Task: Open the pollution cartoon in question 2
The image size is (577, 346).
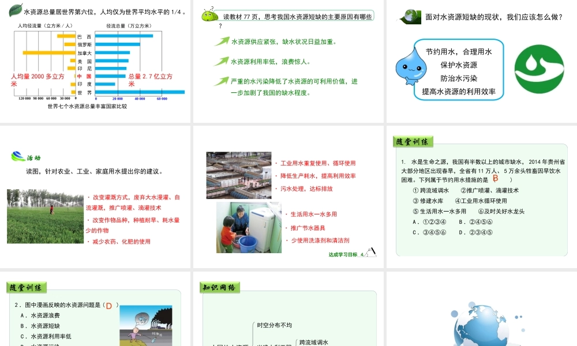Action: point(146,325)
